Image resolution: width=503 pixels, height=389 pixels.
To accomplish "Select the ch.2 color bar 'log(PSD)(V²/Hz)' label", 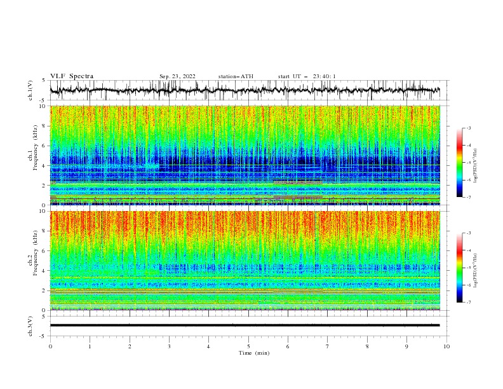I will click(x=476, y=271).
